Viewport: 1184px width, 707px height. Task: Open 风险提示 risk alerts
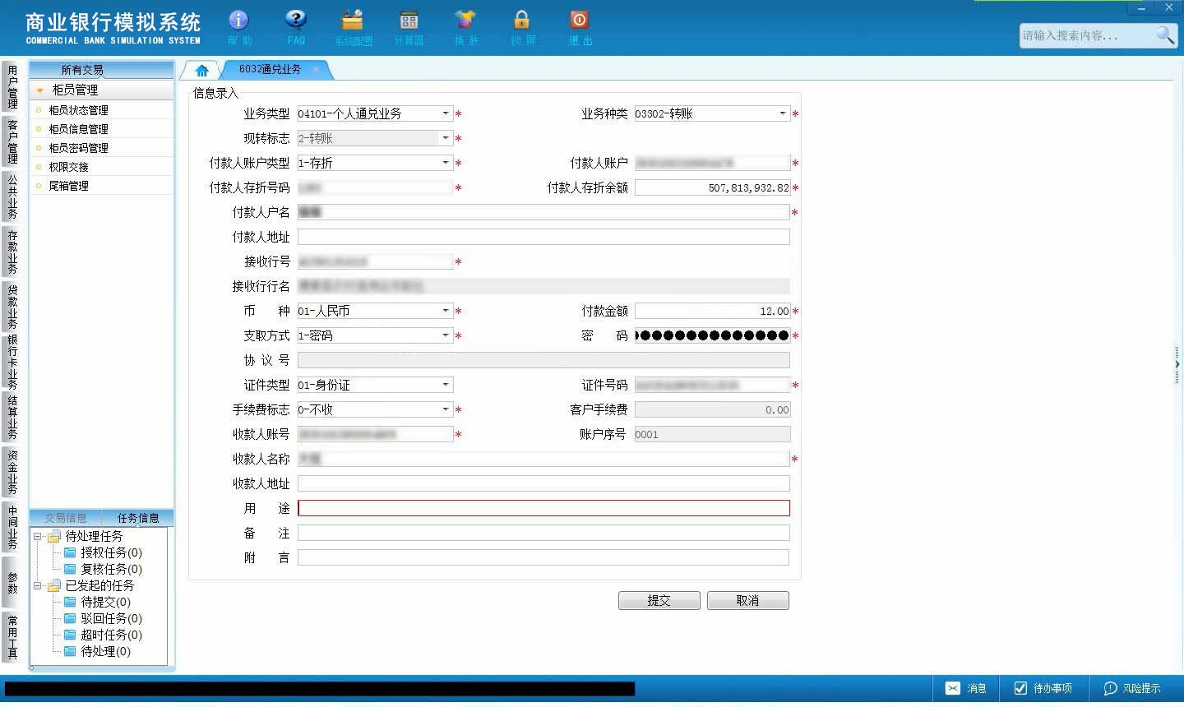1132,688
